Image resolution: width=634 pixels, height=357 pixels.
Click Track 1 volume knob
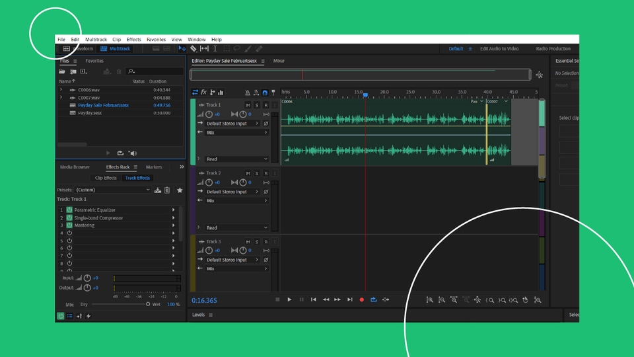(209, 114)
